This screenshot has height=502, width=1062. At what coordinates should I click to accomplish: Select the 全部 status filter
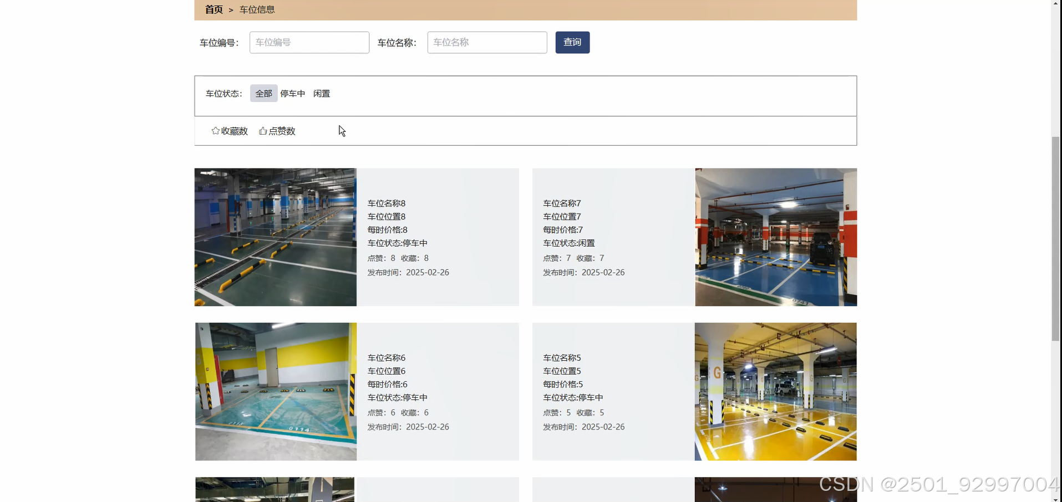(263, 93)
